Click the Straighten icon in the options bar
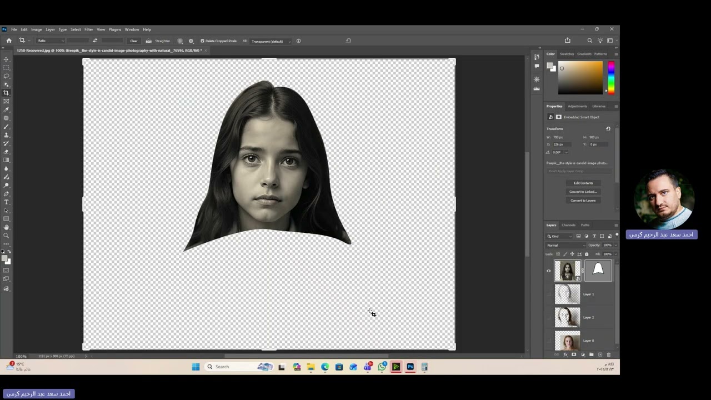Viewport: 711px width, 400px height. tap(148, 41)
